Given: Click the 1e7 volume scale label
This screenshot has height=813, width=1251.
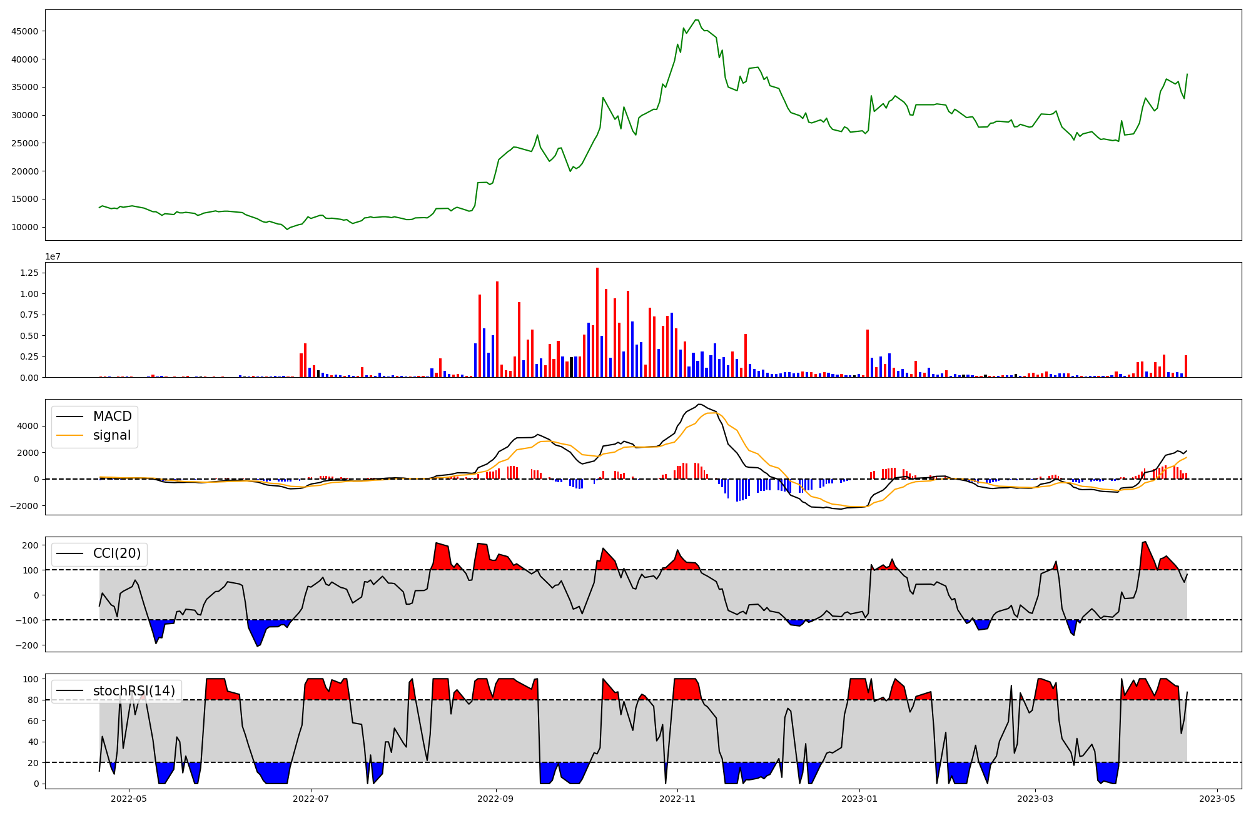Looking at the screenshot, I should tap(53, 256).
